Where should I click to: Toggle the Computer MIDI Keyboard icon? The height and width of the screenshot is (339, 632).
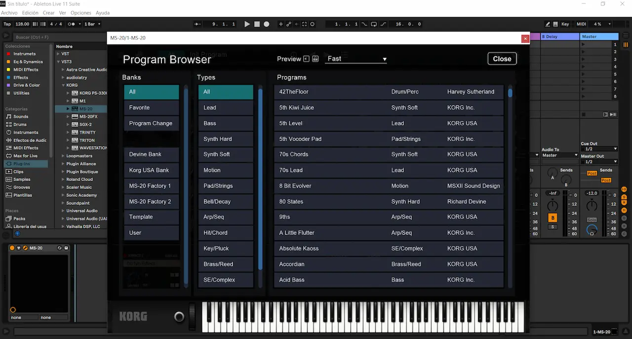tap(555, 24)
